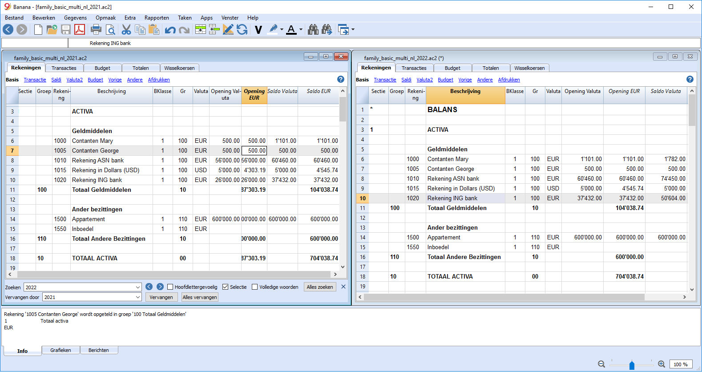Toggle Hoofdlettergevoelig checkbox
This screenshot has width=702, height=372.
click(x=170, y=287)
